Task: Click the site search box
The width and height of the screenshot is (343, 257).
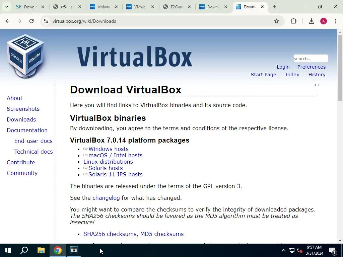Action: [311, 59]
